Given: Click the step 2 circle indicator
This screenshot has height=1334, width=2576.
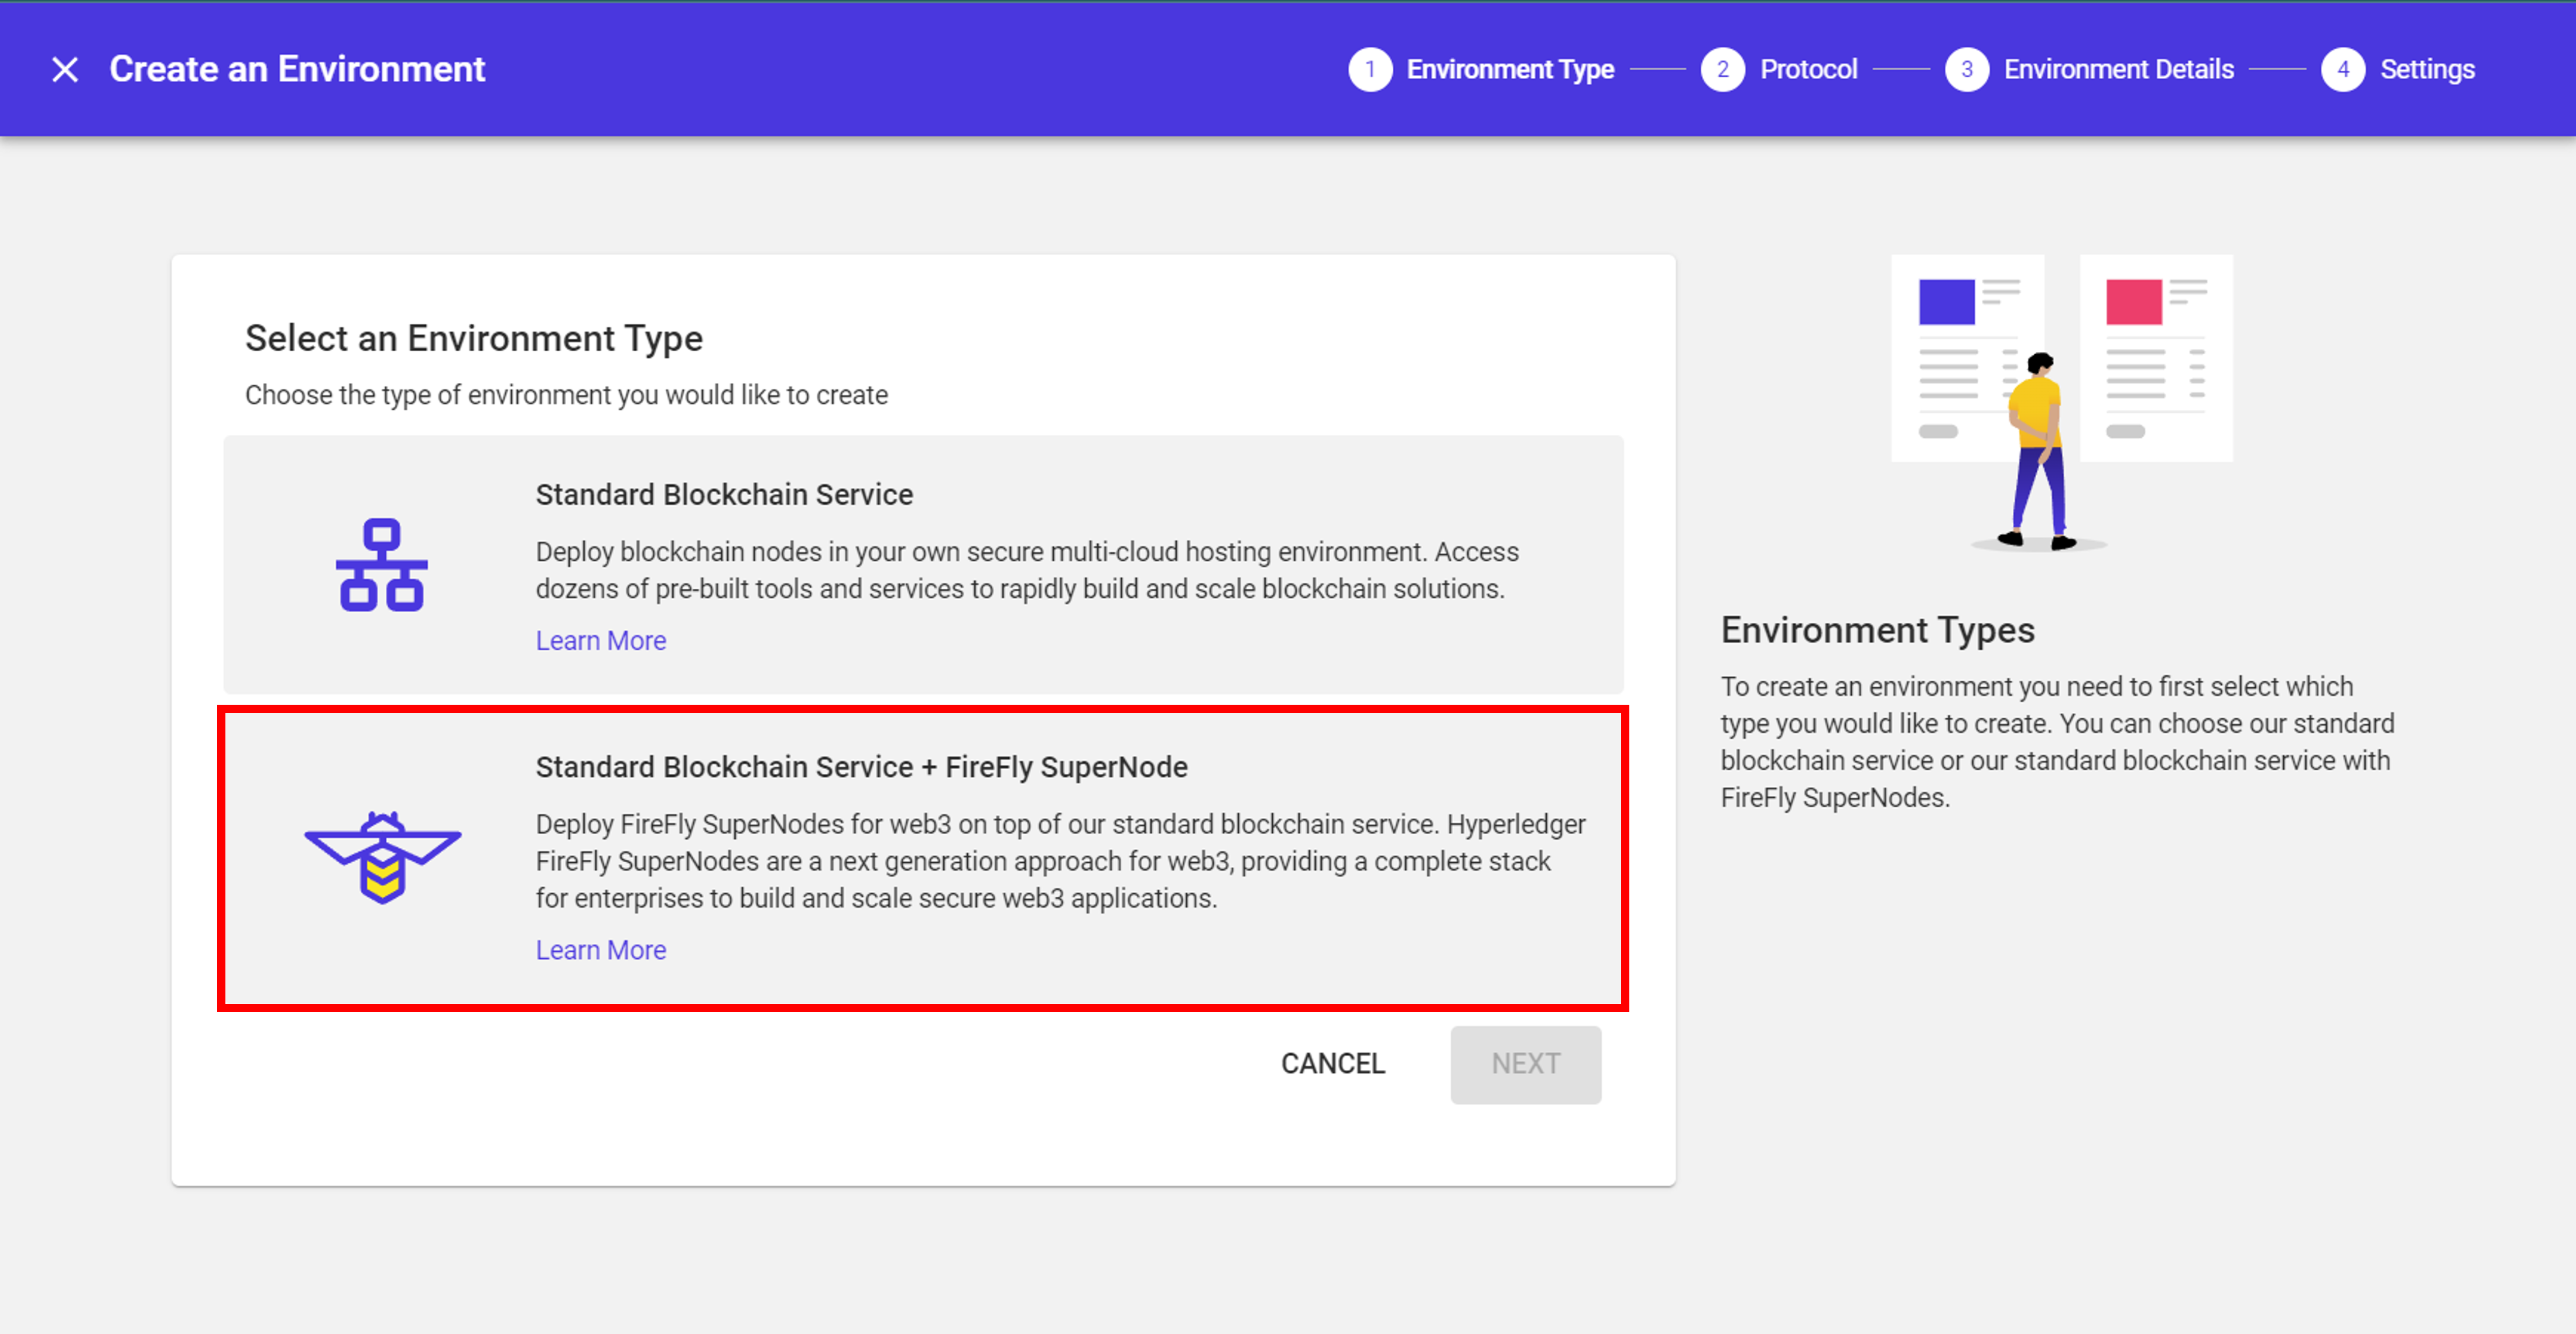Looking at the screenshot, I should pyautogui.click(x=1723, y=69).
